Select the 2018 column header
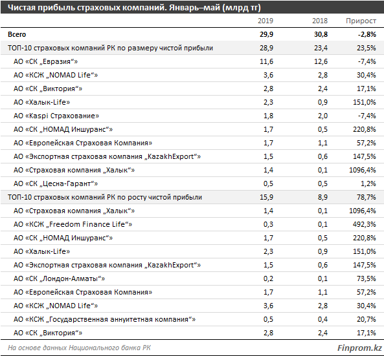This screenshot has height=356, width=384. click(x=320, y=21)
